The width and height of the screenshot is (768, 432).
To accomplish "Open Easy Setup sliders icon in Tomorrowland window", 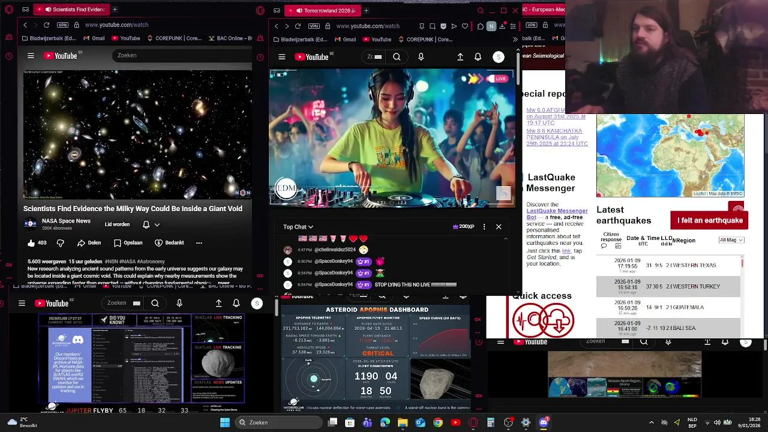I will click(x=513, y=26).
